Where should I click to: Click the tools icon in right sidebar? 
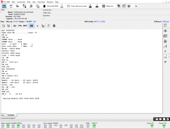point(165,62)
